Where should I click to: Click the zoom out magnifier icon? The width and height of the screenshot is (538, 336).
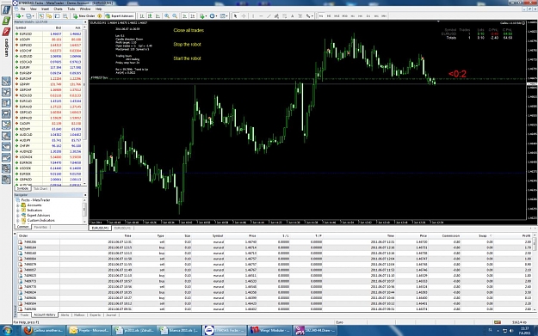coord(175,15)
